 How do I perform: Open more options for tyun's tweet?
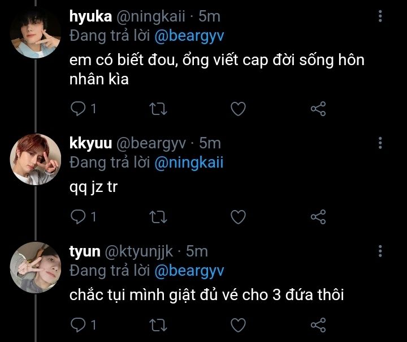point(380,251)
